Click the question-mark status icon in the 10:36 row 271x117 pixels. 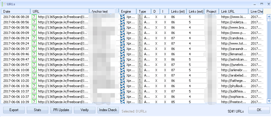click(x=34, y=86)
